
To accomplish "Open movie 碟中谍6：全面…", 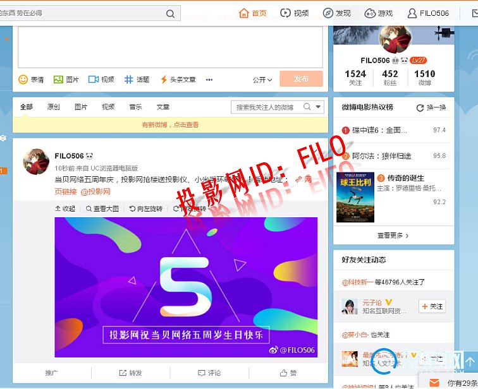I will [x=379, y=130].
